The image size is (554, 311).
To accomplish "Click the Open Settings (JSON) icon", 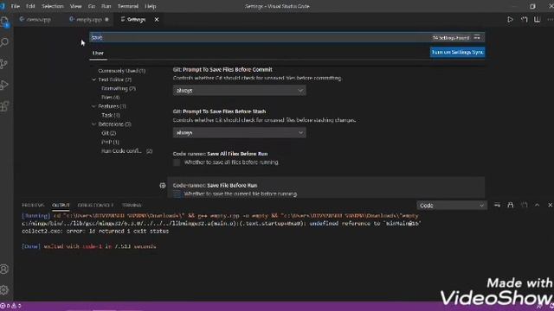I will pos(524,19).
